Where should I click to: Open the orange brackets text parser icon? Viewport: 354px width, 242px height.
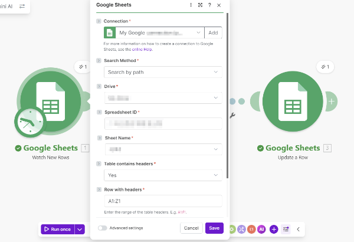click(251, 230)
